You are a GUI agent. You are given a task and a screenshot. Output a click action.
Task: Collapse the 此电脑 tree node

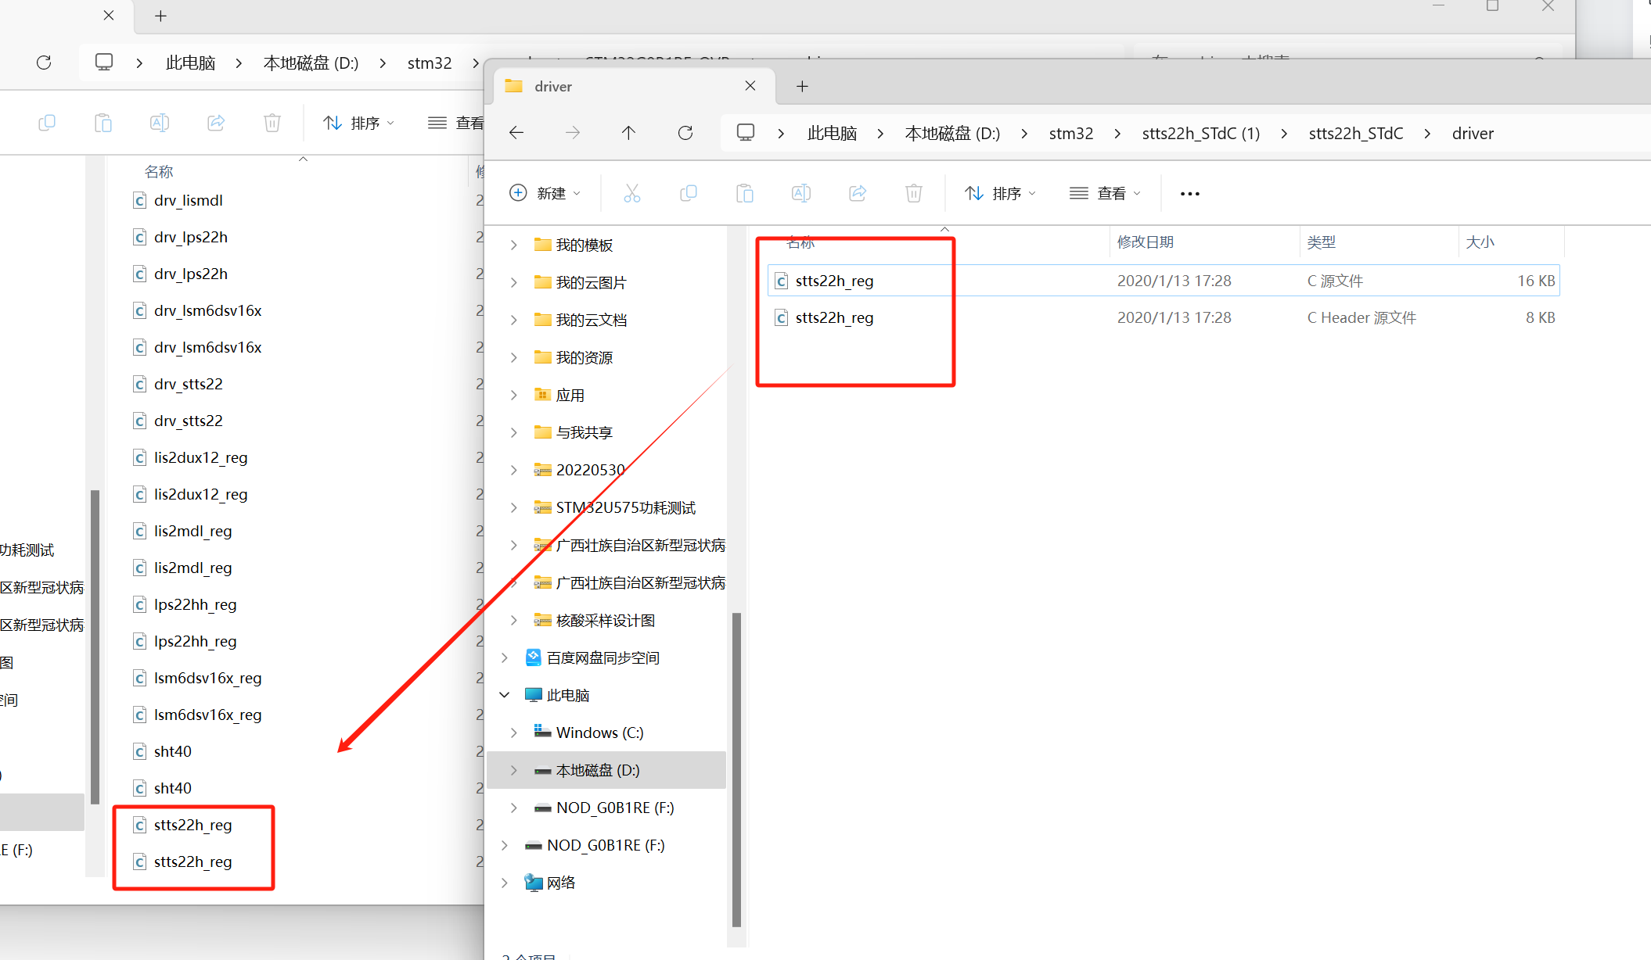tap(505, 695)
